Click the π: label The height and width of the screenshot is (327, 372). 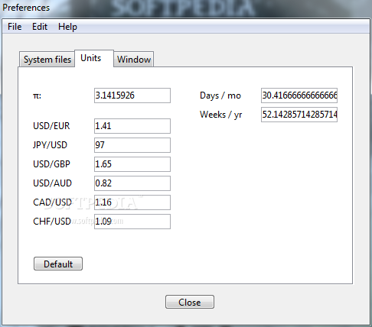[x=37, y=96]
